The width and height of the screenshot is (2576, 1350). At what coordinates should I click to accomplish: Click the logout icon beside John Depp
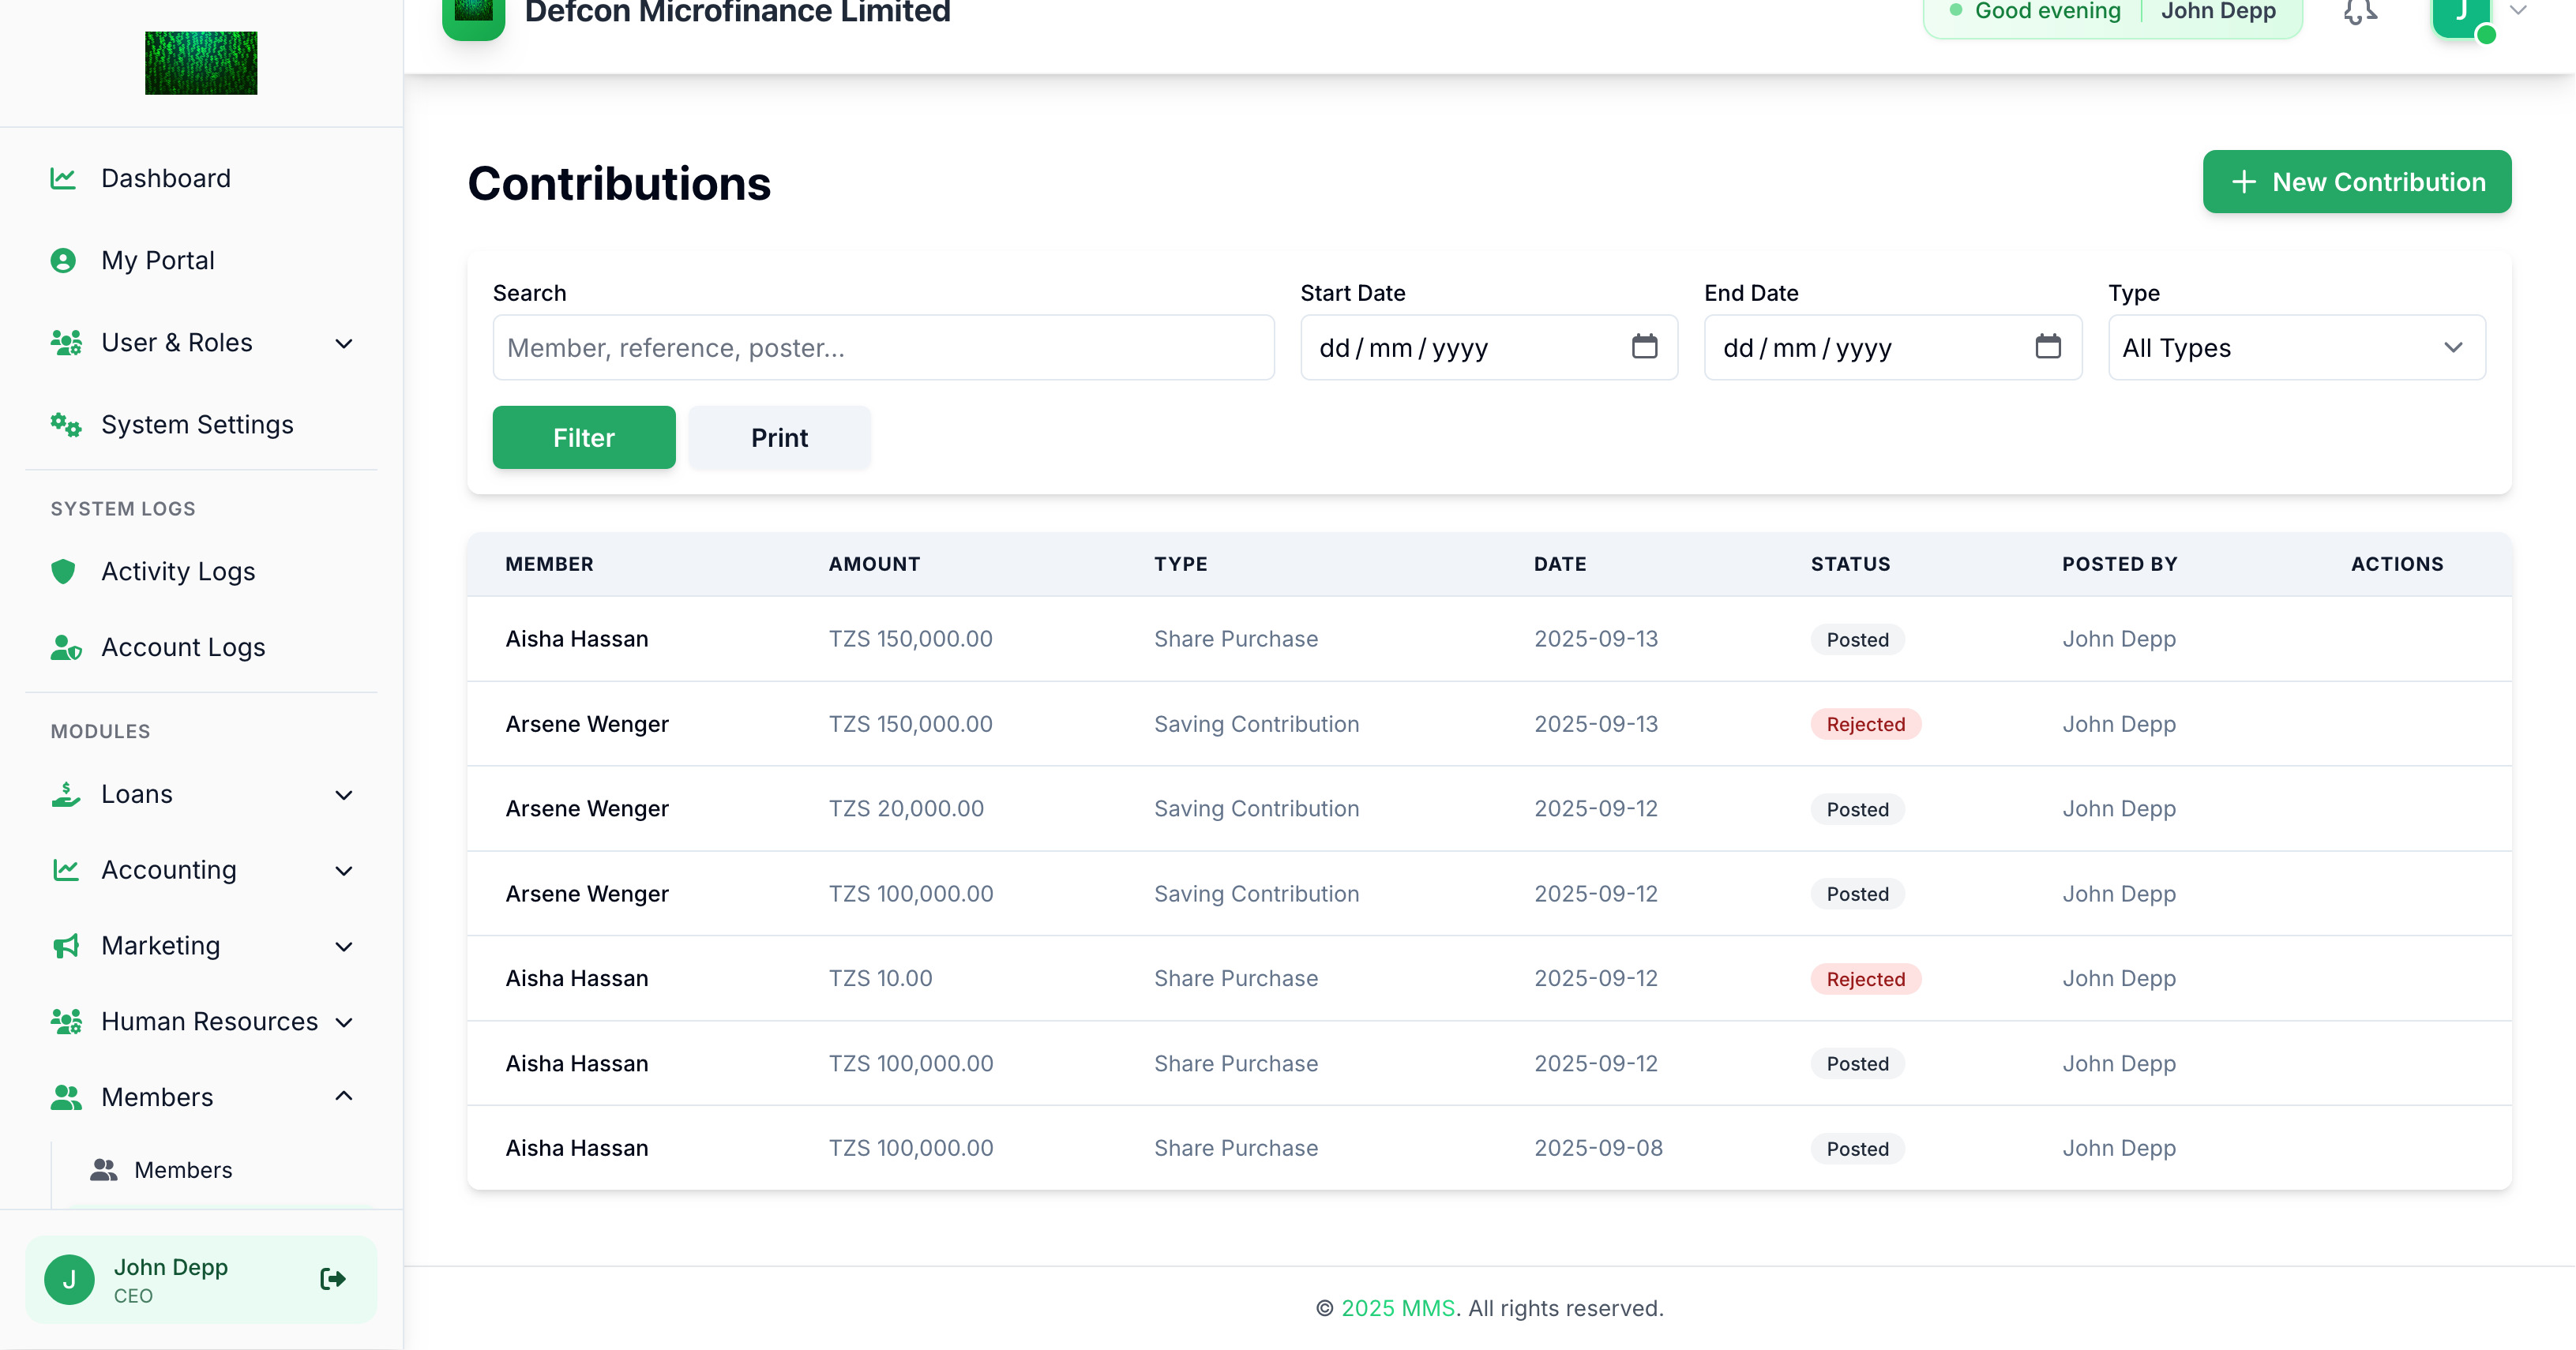click(x=333, y=1278)
